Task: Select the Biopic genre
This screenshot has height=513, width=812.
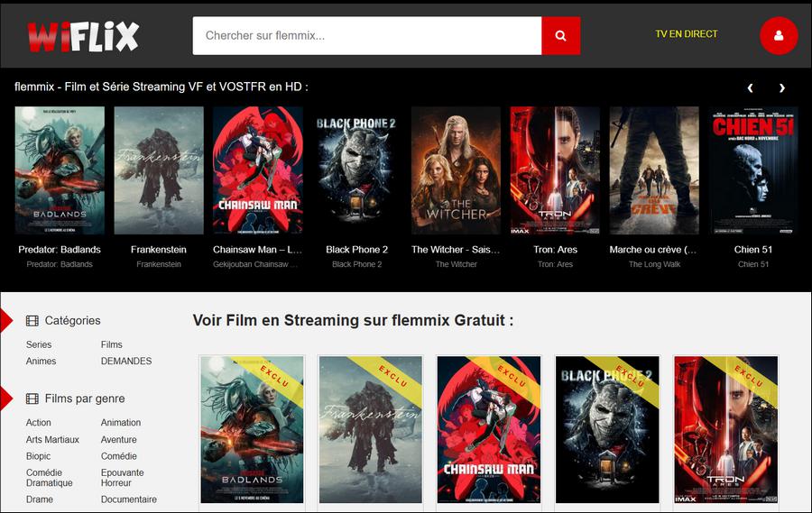Action: point(38,456)
